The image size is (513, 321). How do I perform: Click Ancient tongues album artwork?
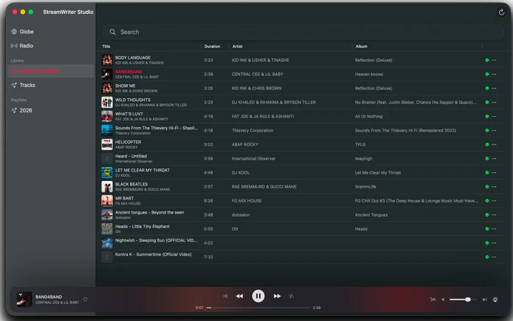(107, 215)
